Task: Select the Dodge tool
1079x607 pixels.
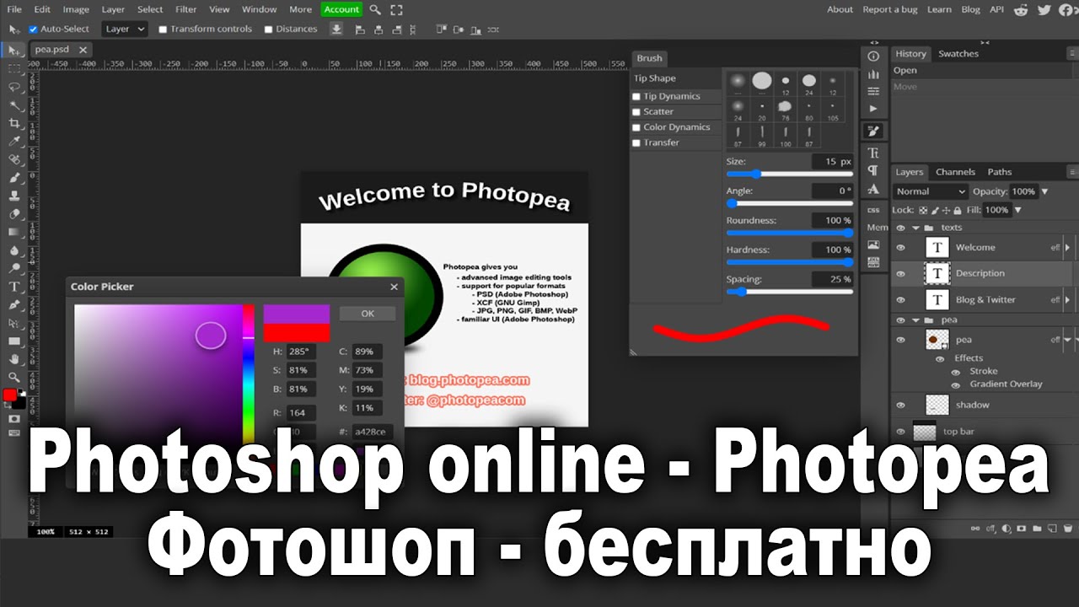Action: [x=14, y=268]
